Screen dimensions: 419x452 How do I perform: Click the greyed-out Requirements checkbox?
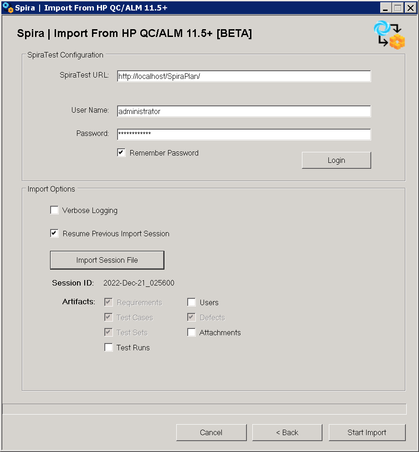pyautogui.click(x=109, y=302)
